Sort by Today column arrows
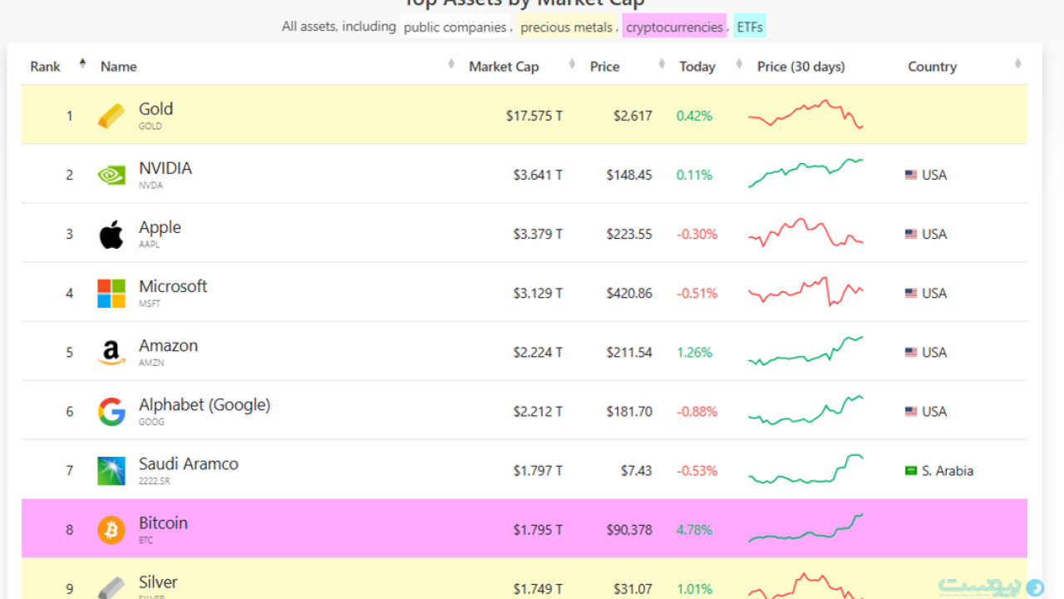The height and width of the screenshot is (599, 1064). 739,64
